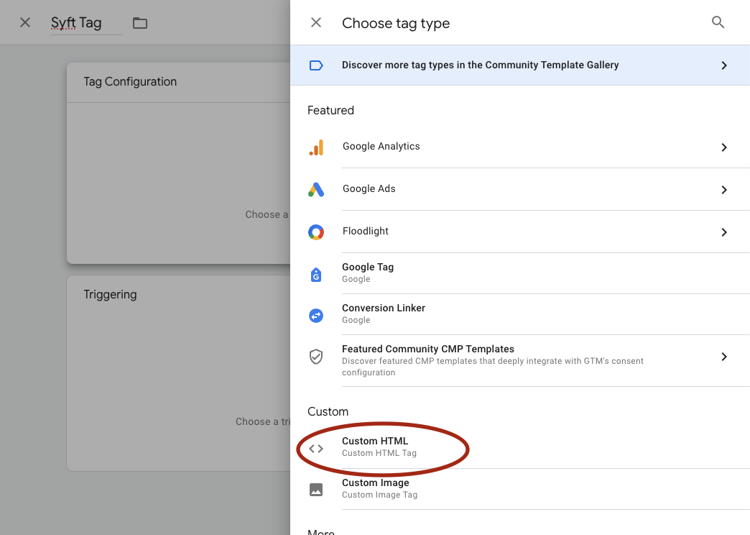Screen dimensions: 750x535
Task: Expand Google Analytics tag options chevron
Action: (724, 147)
